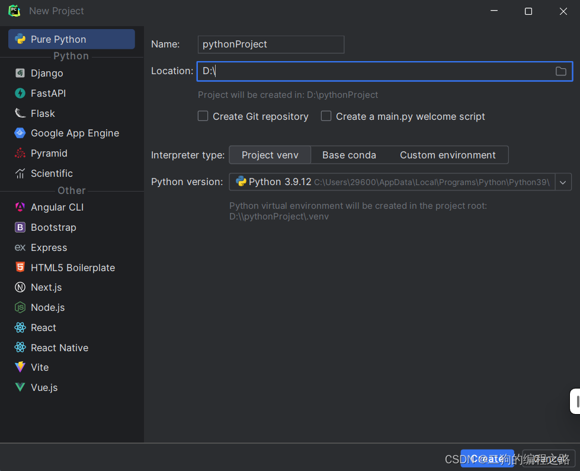580x471 pixels.
Task: Click the Vue.js V icon
Action: (x=20, y=387)
